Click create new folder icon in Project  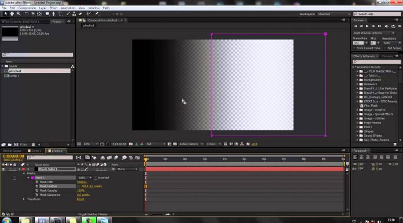pyautogui.click(x=9, y=145)
